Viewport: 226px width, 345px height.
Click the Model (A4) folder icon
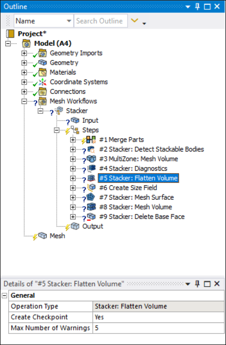click(x=26, y=44)
